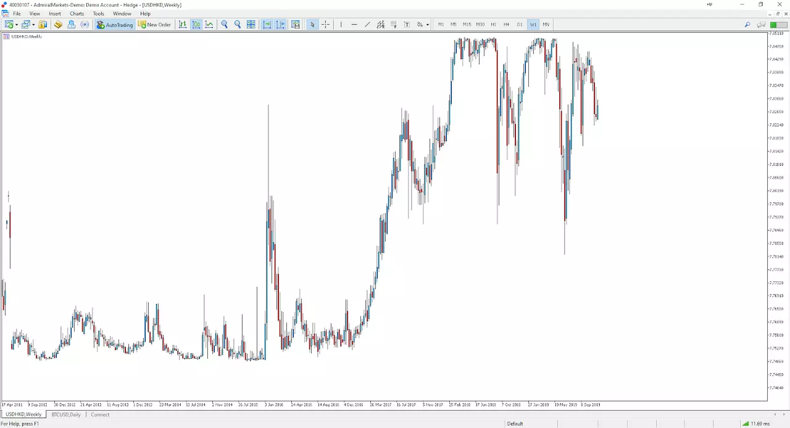The height and width of the screenshot is (428, 790).
Task: Expand the new chart dropdown arrow
Action: coord(17,25)
